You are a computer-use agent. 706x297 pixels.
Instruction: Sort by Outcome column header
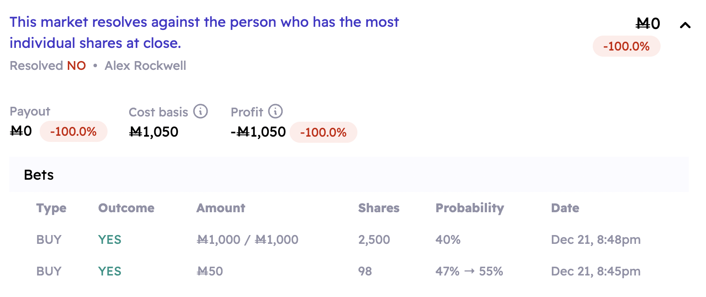[126, 208]
